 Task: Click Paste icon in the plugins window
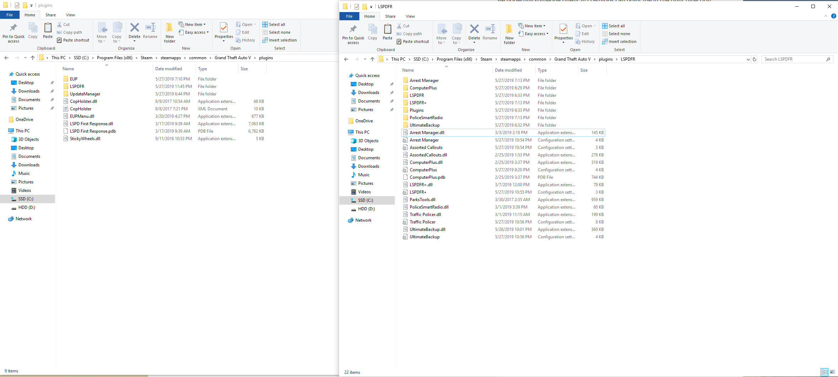point(48,31)
